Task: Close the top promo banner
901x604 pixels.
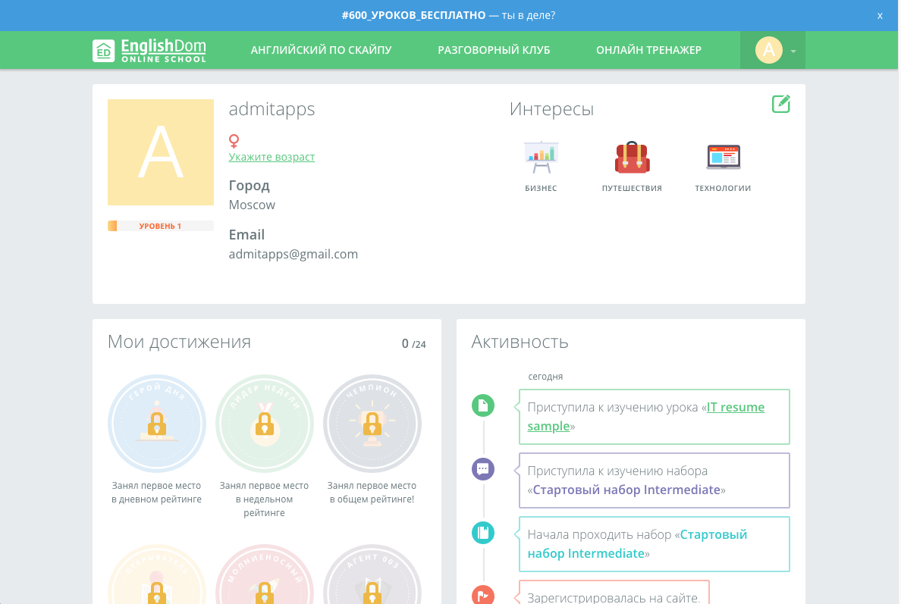Action: coord(880,15)
